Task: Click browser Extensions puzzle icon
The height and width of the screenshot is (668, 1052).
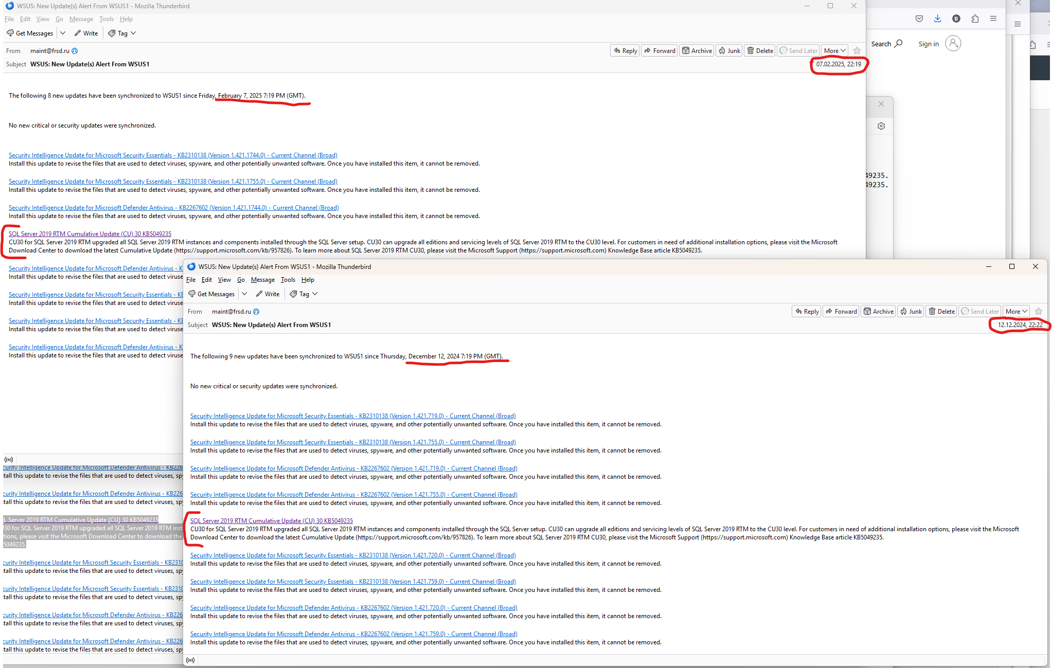Action: click(x=975, y=19)
